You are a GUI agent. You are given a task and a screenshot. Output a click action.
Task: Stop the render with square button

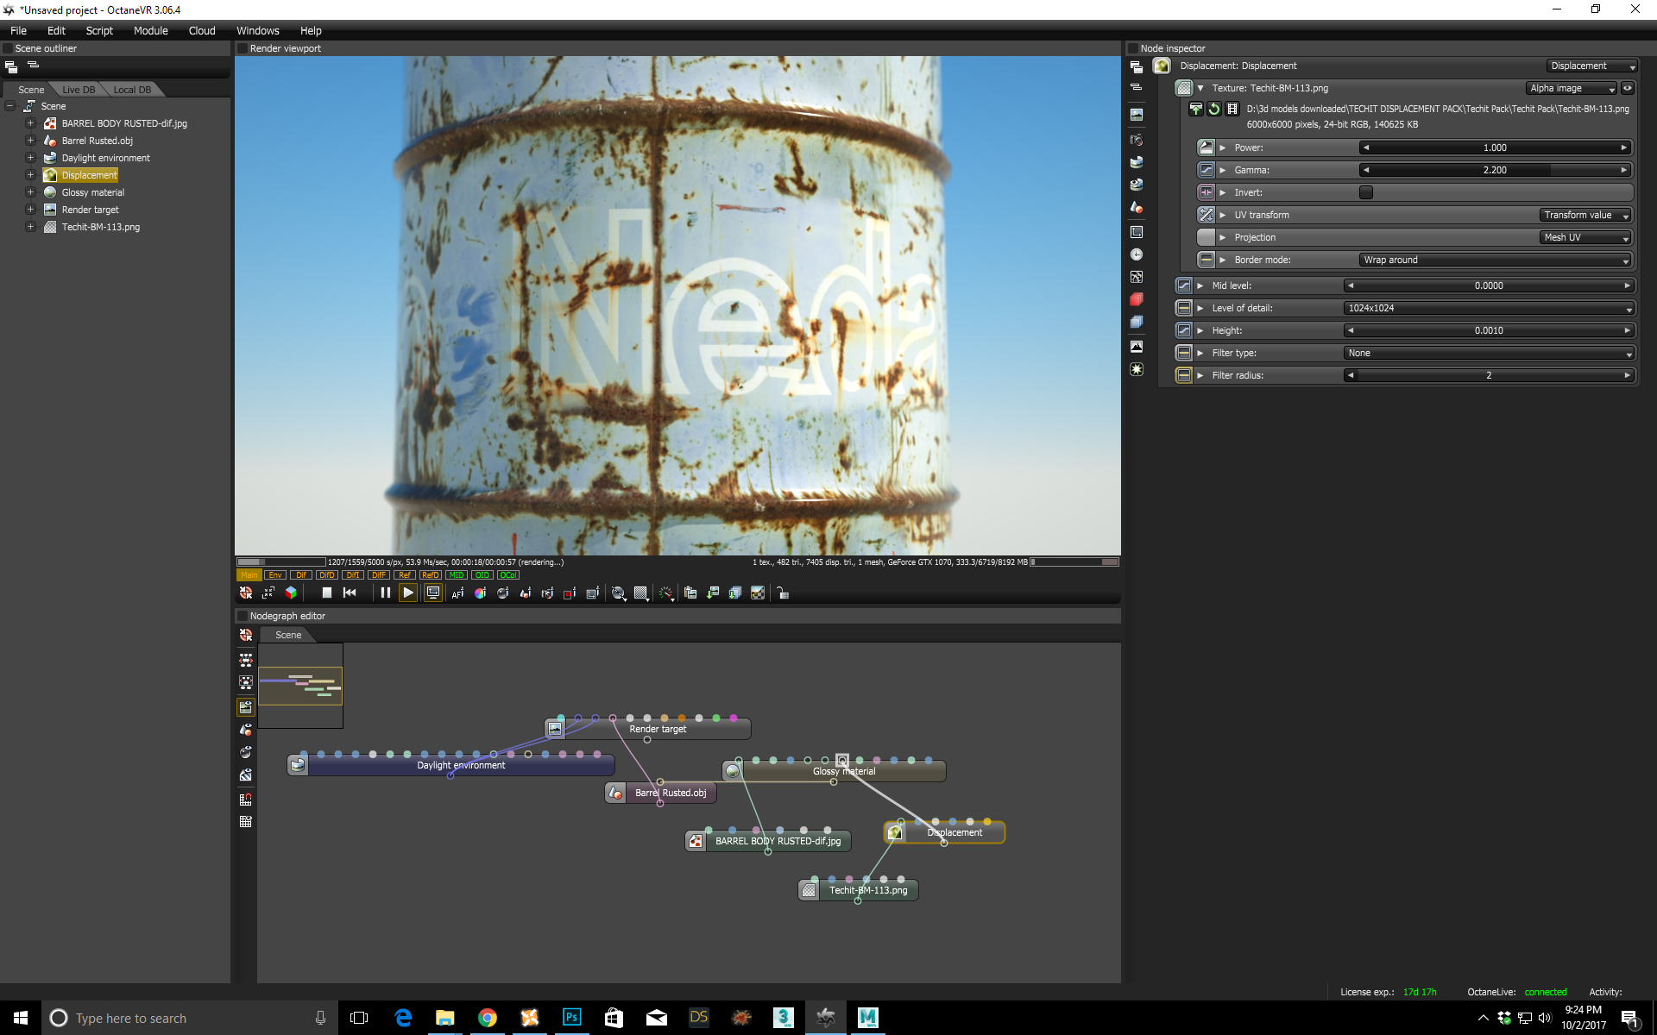tap(327, 593)
